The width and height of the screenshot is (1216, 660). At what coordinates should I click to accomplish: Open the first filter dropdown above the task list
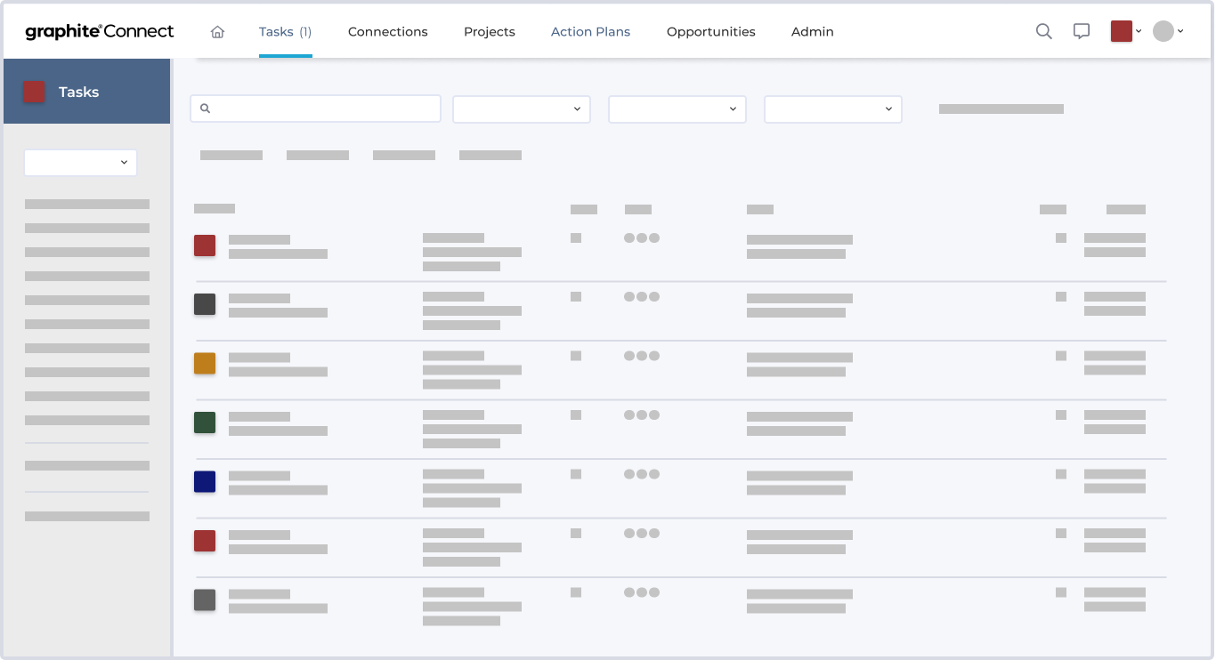[x=521, y=109]
